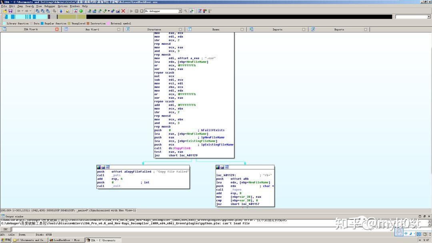The width and height of the screenshot is (432, 243).
Task: Save the IDA database with disk icon
Action: [x=11, y=11]
